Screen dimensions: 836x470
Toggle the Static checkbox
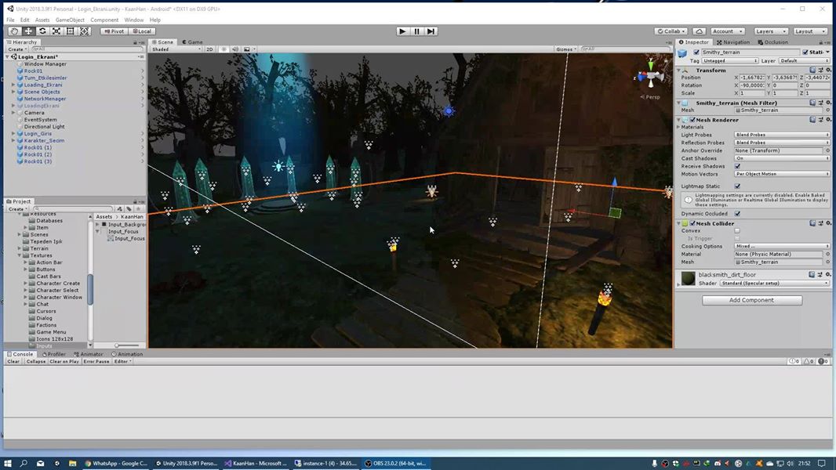coord(805,52)
